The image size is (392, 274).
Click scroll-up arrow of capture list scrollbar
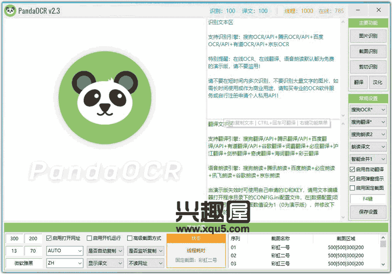[x=383, y=238]
